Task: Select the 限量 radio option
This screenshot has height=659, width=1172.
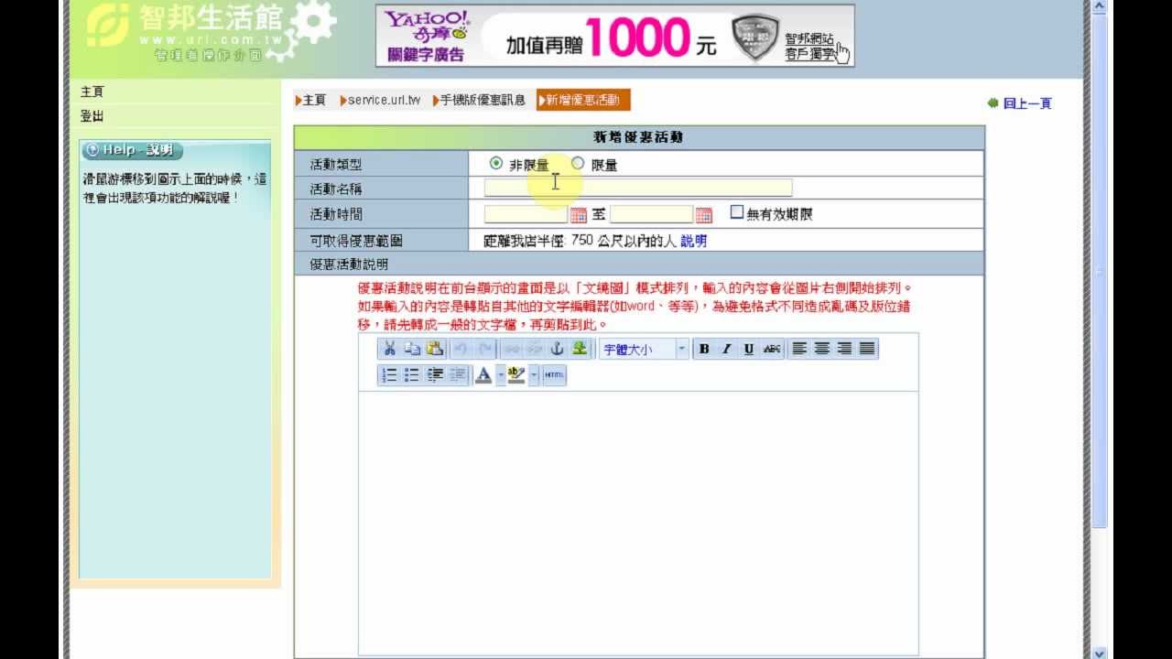Action: (x=578, y=164)
